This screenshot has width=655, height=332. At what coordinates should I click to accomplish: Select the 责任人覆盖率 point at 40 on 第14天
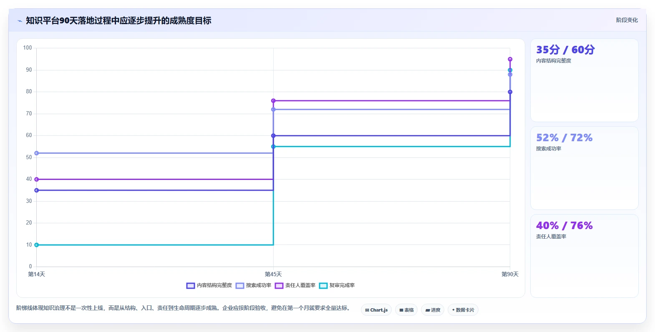point(37,180)
